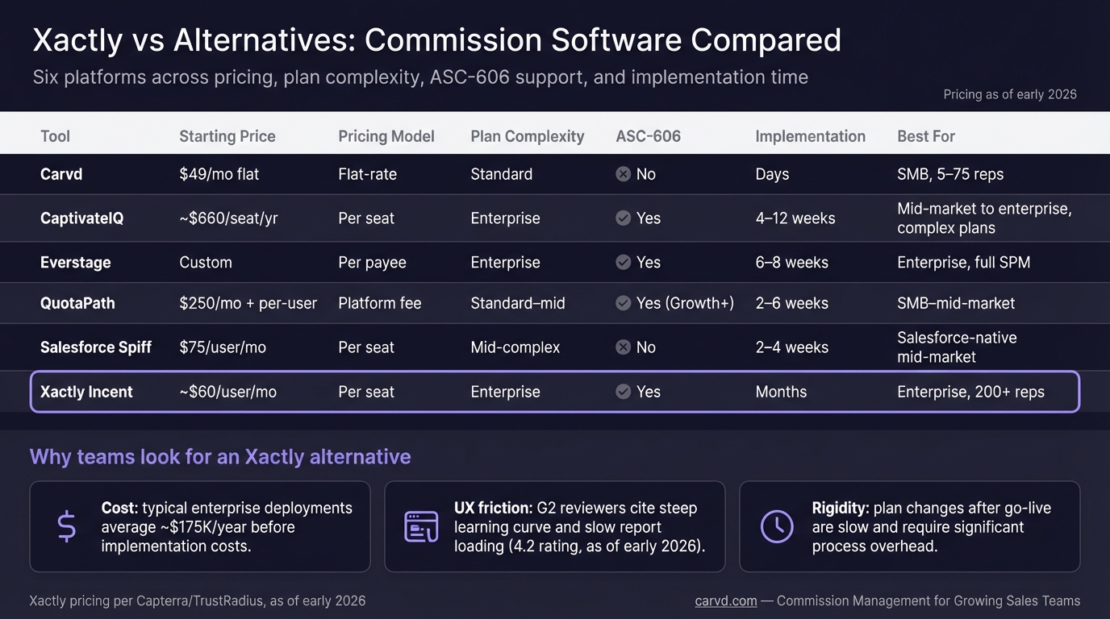Click the X icon in Carvd's ASC-606 cell
Image resolution: width=1110 pixels, height=619 pixels.
pos(623,174)
